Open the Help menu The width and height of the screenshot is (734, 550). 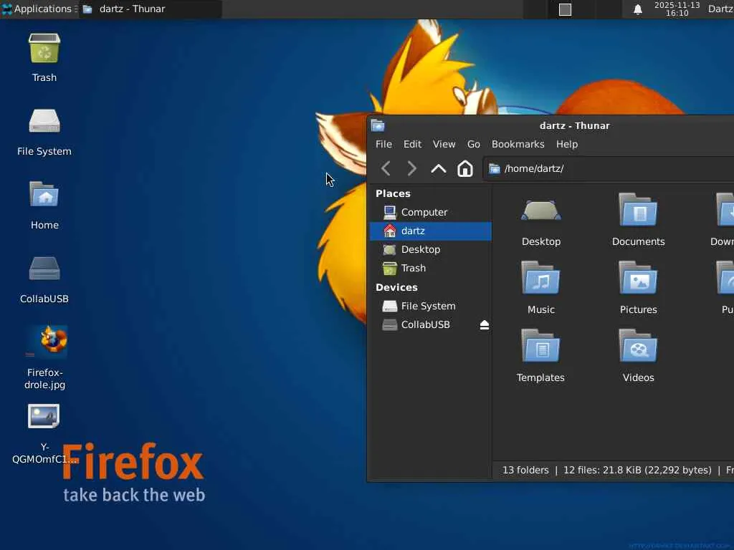(x=567, y=144)
